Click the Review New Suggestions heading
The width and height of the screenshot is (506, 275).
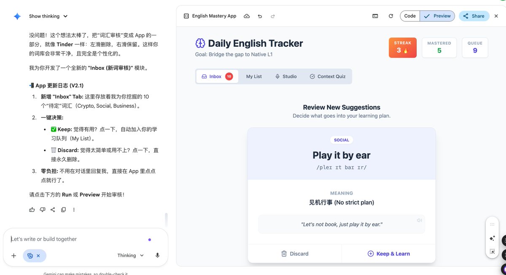[342, 107]
